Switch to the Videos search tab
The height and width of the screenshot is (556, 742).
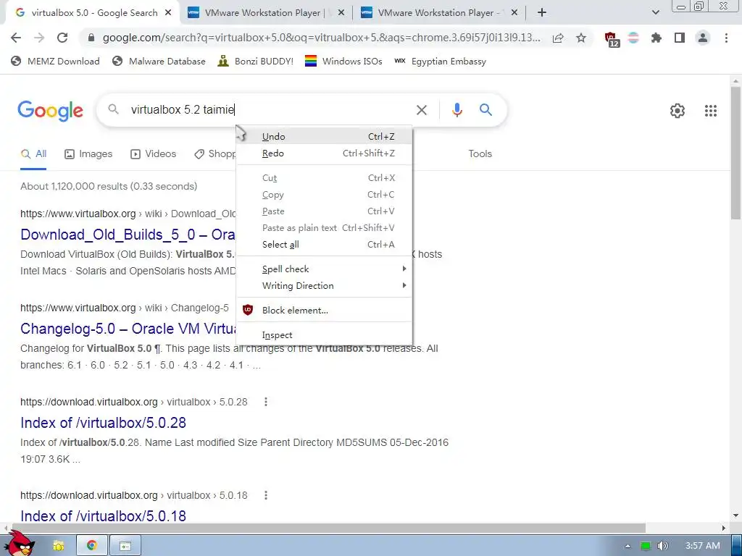click(154, 154)
